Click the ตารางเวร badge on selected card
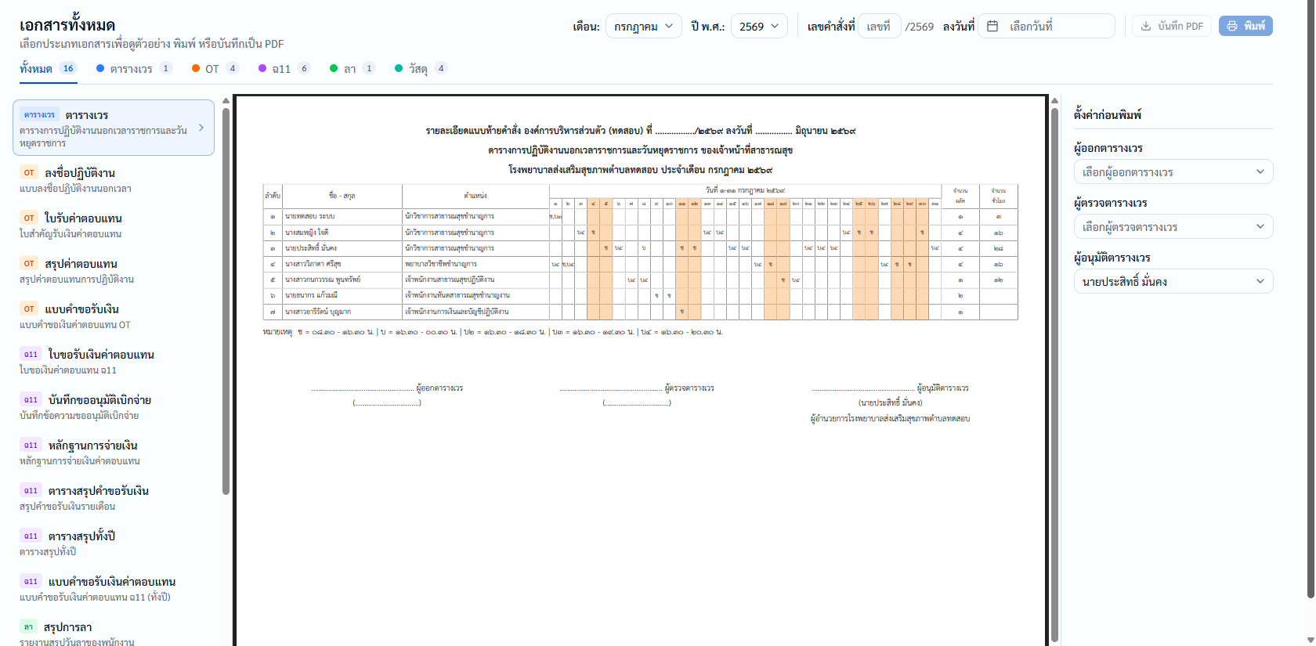1316x646 pixels. [39, 114]
